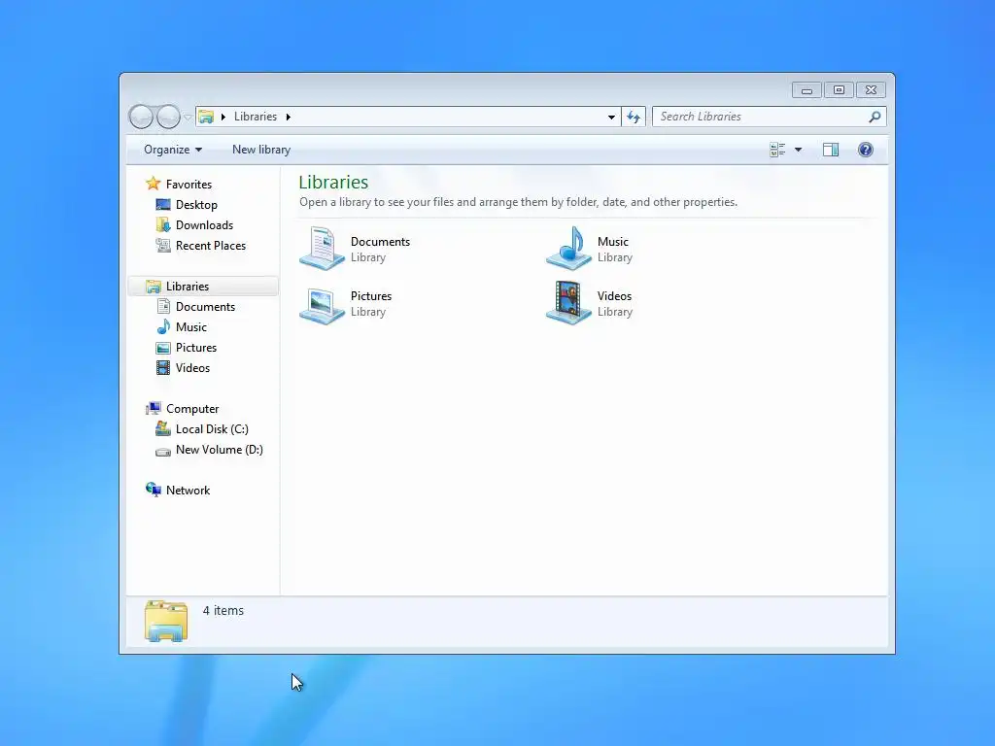Viewport: 995px width, 746px height.
Task: Click the Back navigation button
Action: [x=141, y=117]
